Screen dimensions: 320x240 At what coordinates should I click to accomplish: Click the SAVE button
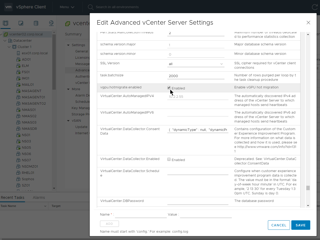[301, 225]
